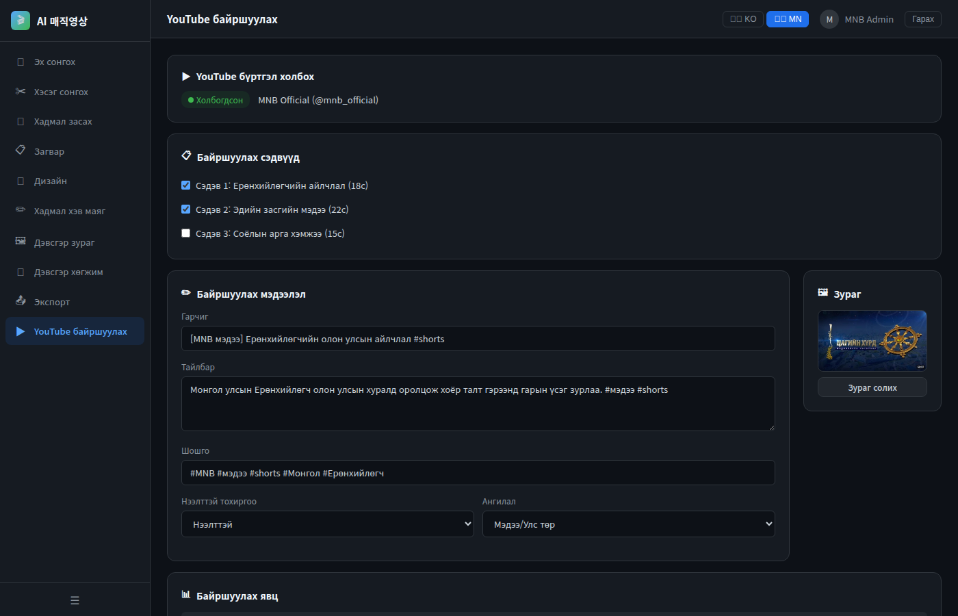Click the Гарах logout button
Viewport: 958px width, 616px height.
pos(923,19)
